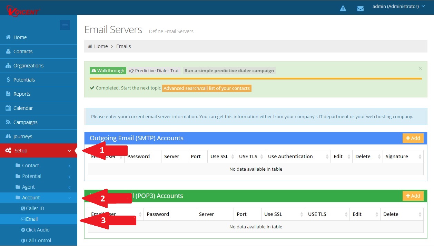The image size is (434, 246).
Task: Collapse the Setup menu chevron
Action: [x=69, y=151]
